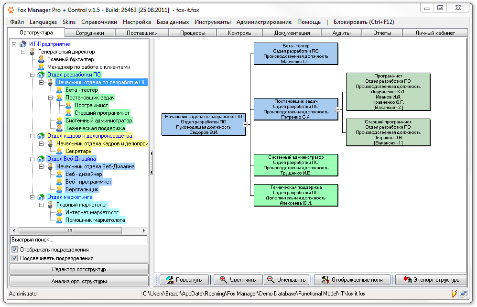Select the Программист box in the chart

(388, 92)
